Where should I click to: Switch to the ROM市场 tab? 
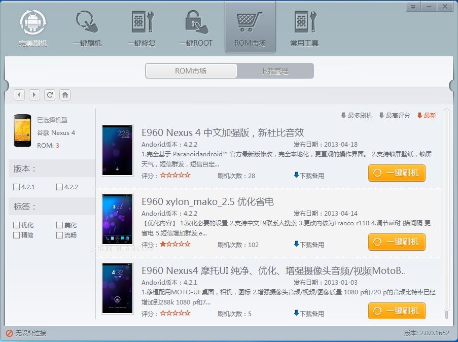(191, 71)
